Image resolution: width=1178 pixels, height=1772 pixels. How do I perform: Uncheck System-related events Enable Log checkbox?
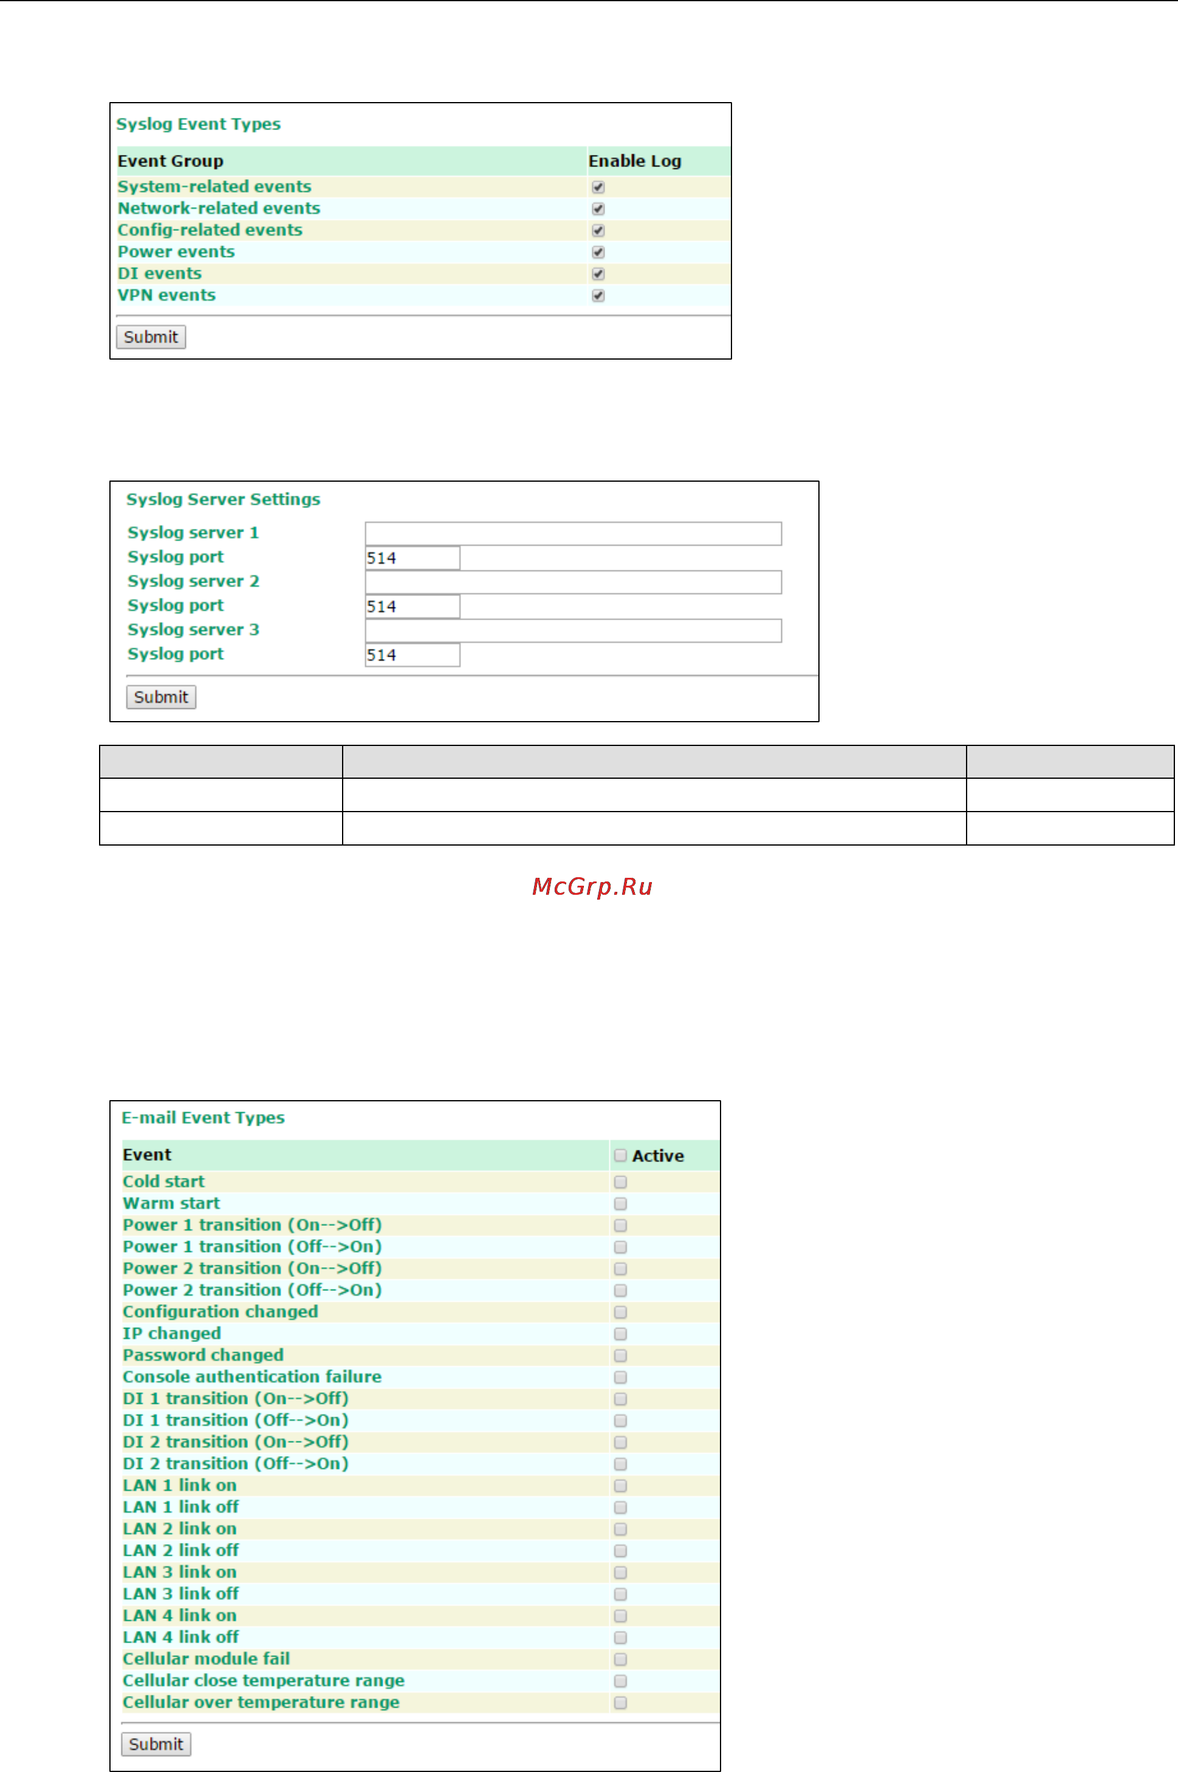point(598,187)
